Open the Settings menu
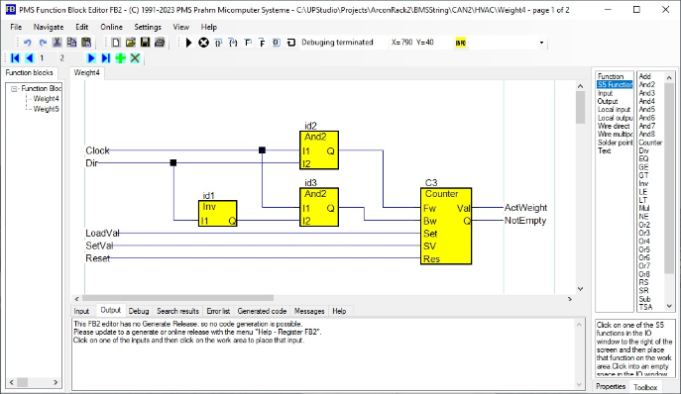 pyautogui.click(x=148, y=27)
